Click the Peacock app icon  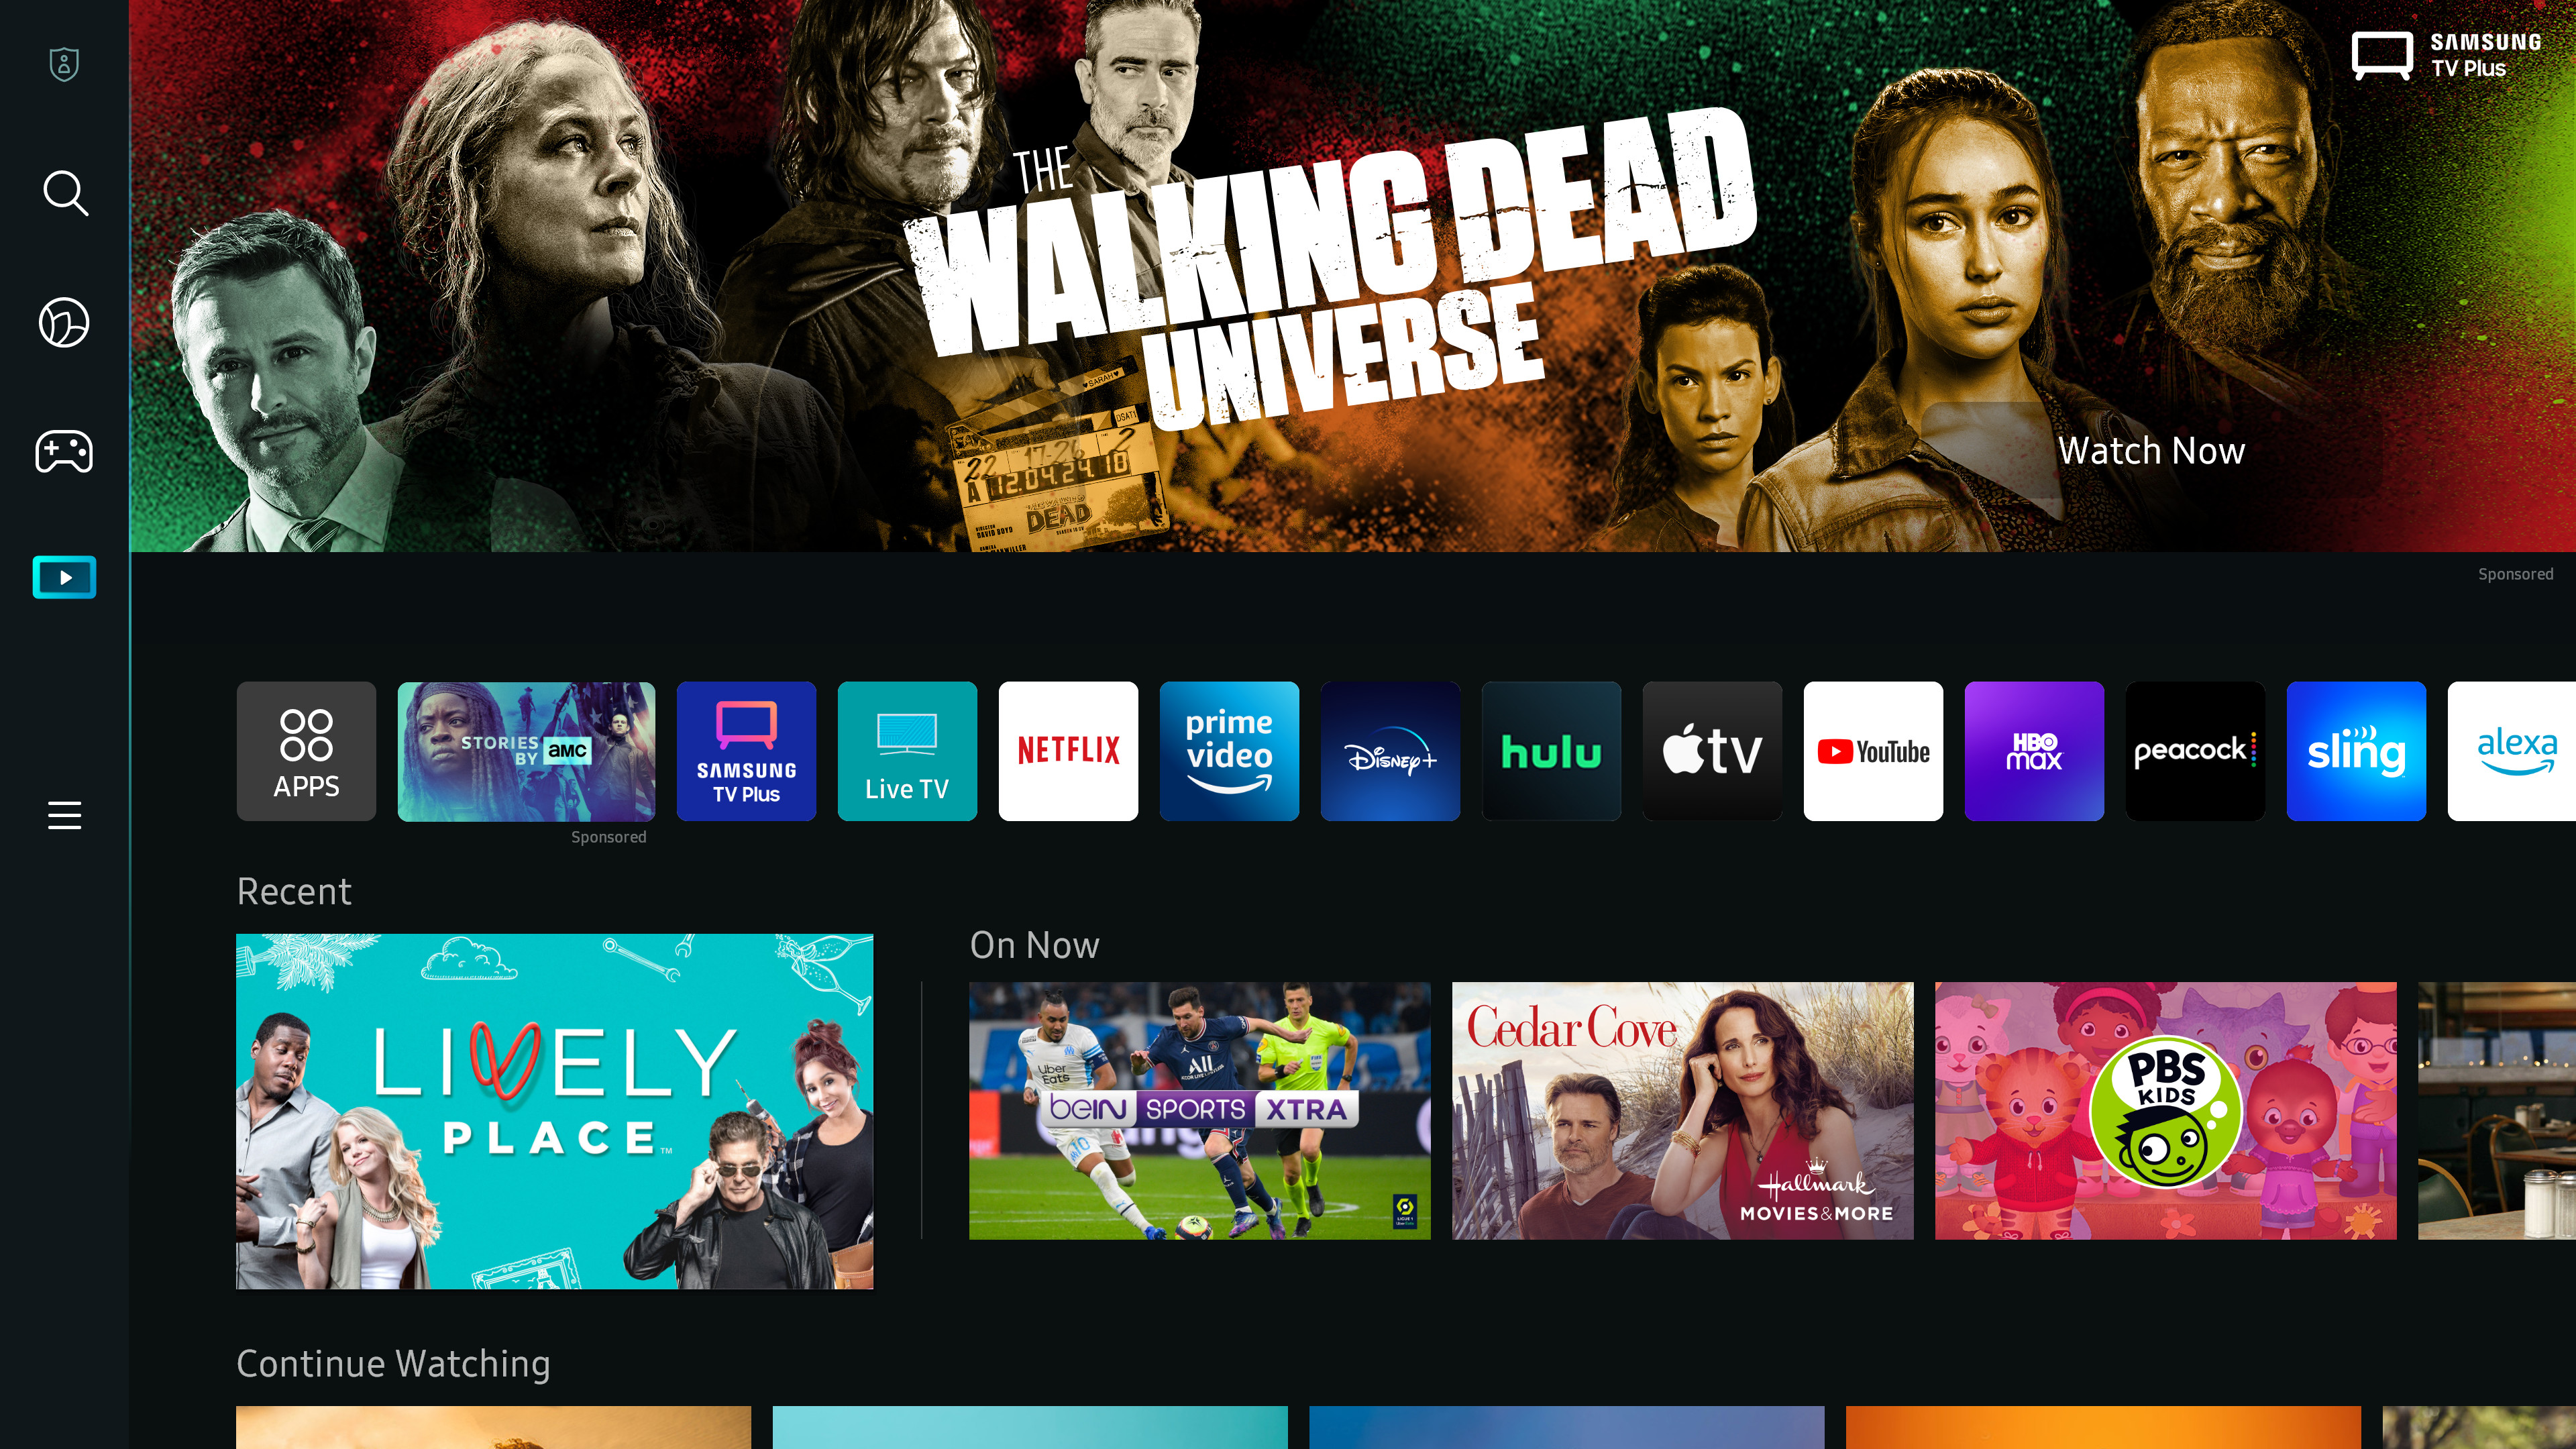tap(2194, 750)
